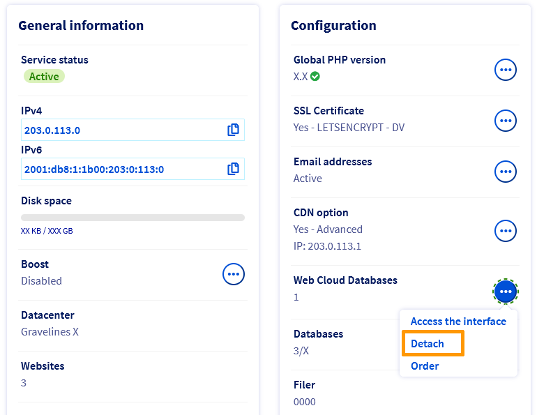
Task: Collapse the Web Cloud Databases ellipsis menu
Action: tap(506, 291)
